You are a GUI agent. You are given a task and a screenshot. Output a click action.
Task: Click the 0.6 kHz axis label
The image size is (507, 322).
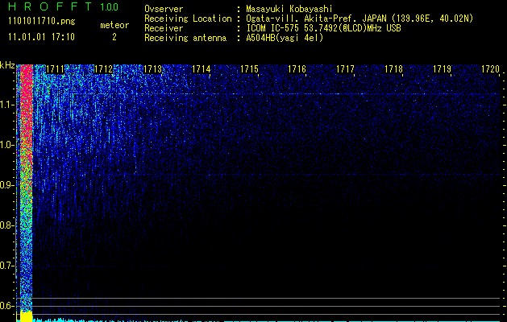[7, 306]
